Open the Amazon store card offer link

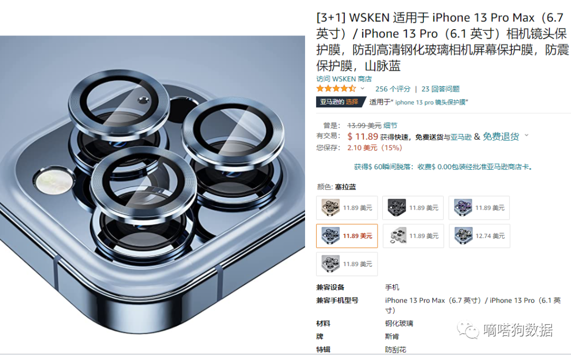point(444,167)
